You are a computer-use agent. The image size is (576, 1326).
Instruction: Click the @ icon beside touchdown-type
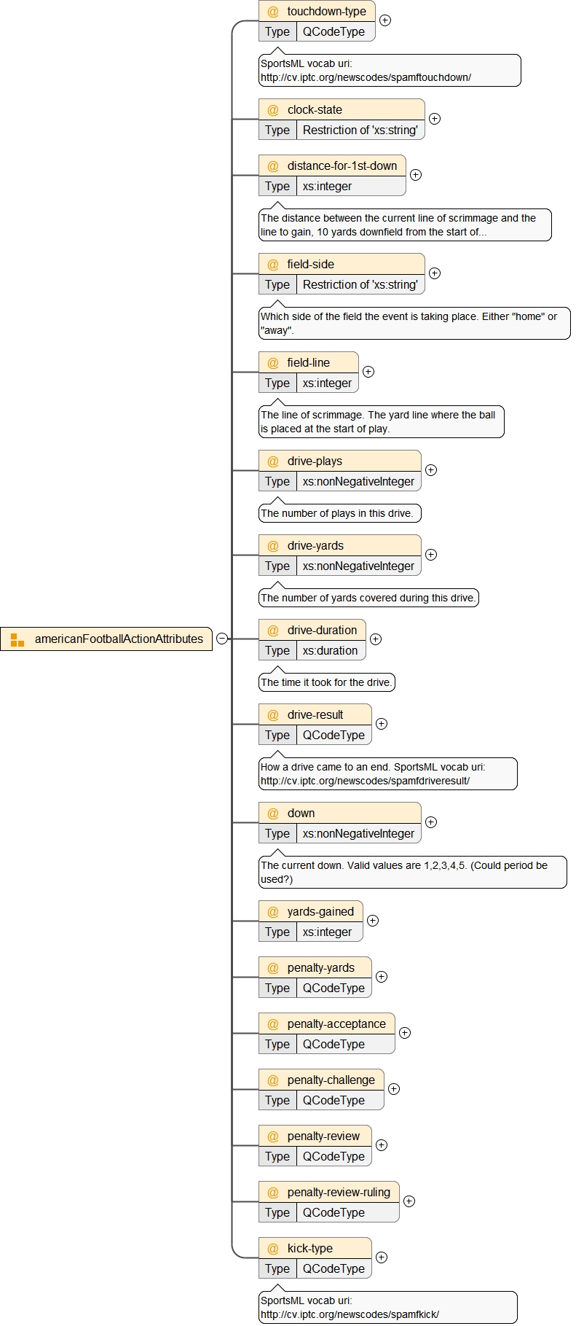point(273,12)
